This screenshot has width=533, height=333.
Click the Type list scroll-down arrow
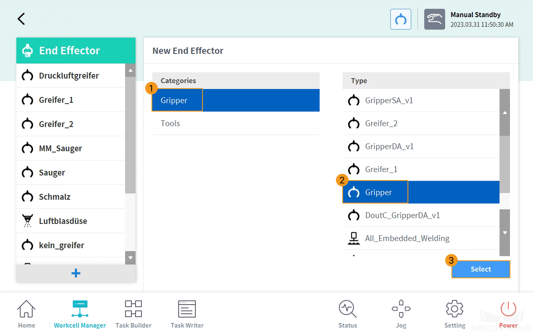505,233
